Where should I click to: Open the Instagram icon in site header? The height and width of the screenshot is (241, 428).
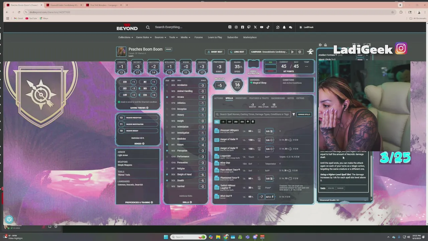tap(236, 27)
